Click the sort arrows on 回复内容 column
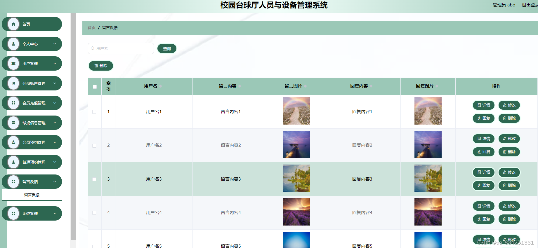 (371, 86)
